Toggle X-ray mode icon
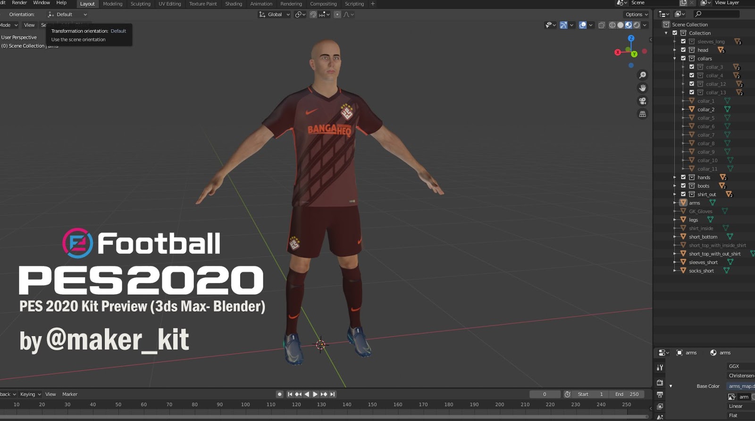Viewport: 755px width, 421px height. (x=601, y=25)
